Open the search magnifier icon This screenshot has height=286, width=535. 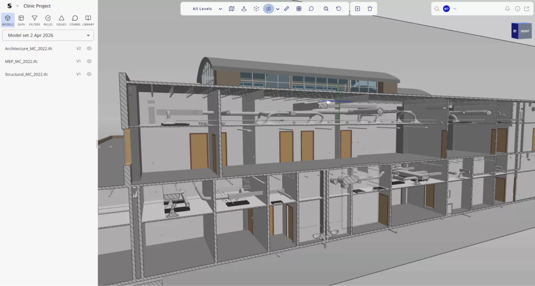[437, 9]
